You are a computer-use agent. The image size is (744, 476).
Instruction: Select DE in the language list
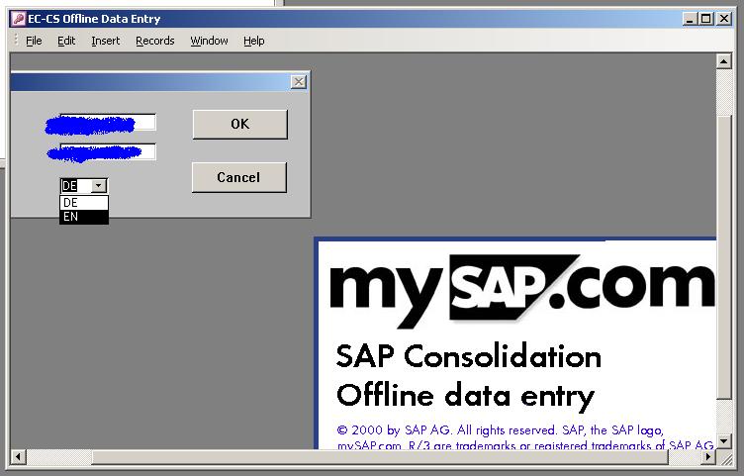(84, 203)
